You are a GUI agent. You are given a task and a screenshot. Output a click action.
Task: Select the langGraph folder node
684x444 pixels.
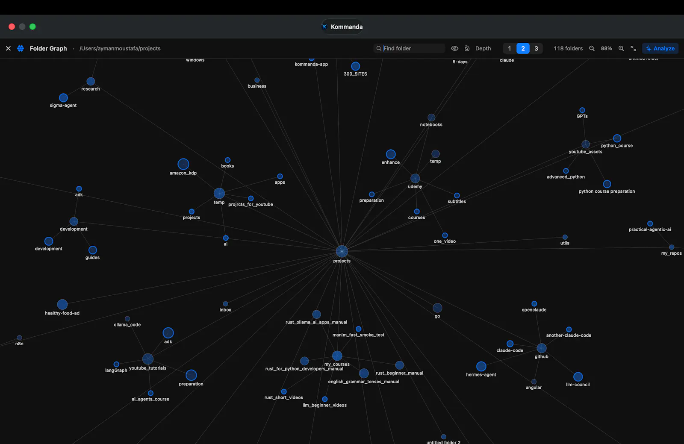[x=116, y=365]
